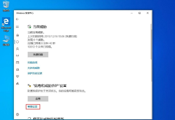Click the 当前威胁 heading text

[40, 27]
